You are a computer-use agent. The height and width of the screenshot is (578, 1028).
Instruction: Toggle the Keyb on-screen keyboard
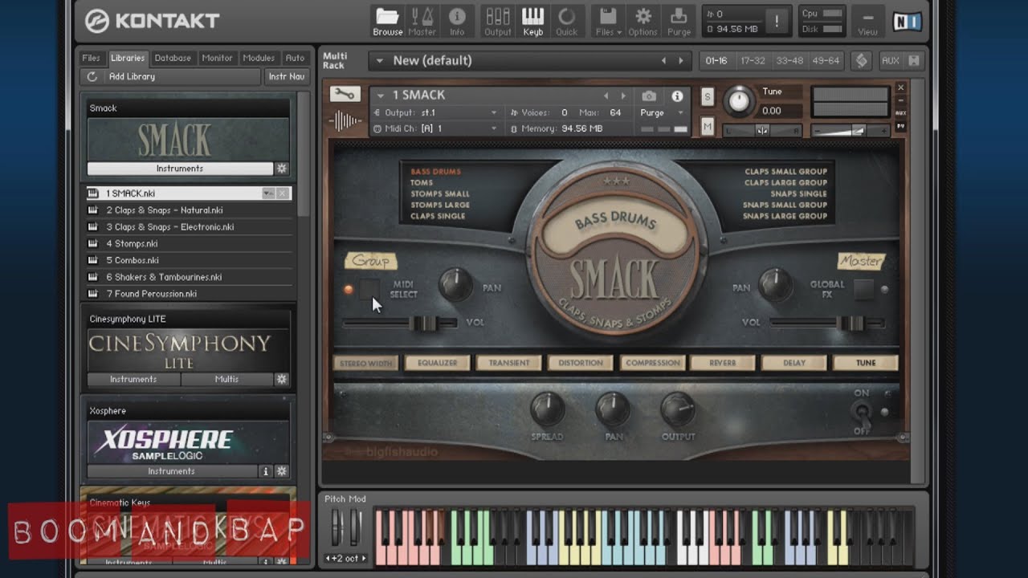(x=532, y=22)
